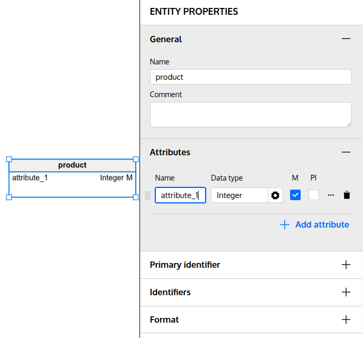
Task: Click the attribute row drag handle
Action: coord(148,195)
